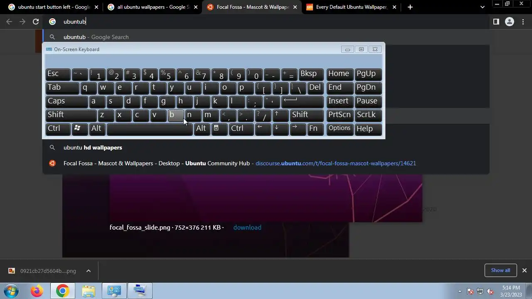Toggle the ScrLk key on keyboard
The width and height of the screenshot is (532, 299).
tap(369, 115)
